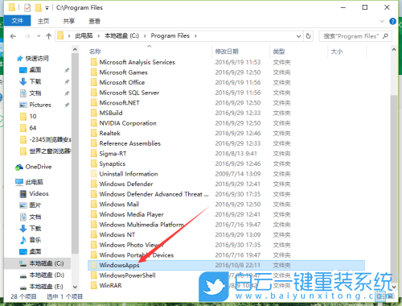Select Windows NT folder
This screenshot has width=402, height=306.
(117, 234)
